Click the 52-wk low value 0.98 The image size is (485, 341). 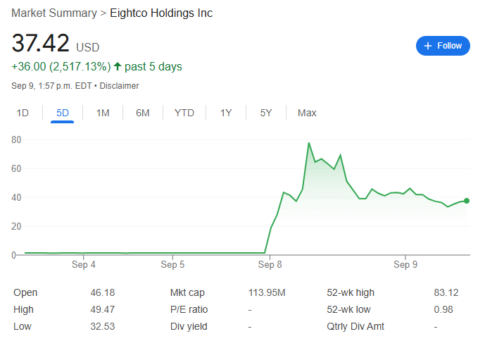(x=443, y=309)
